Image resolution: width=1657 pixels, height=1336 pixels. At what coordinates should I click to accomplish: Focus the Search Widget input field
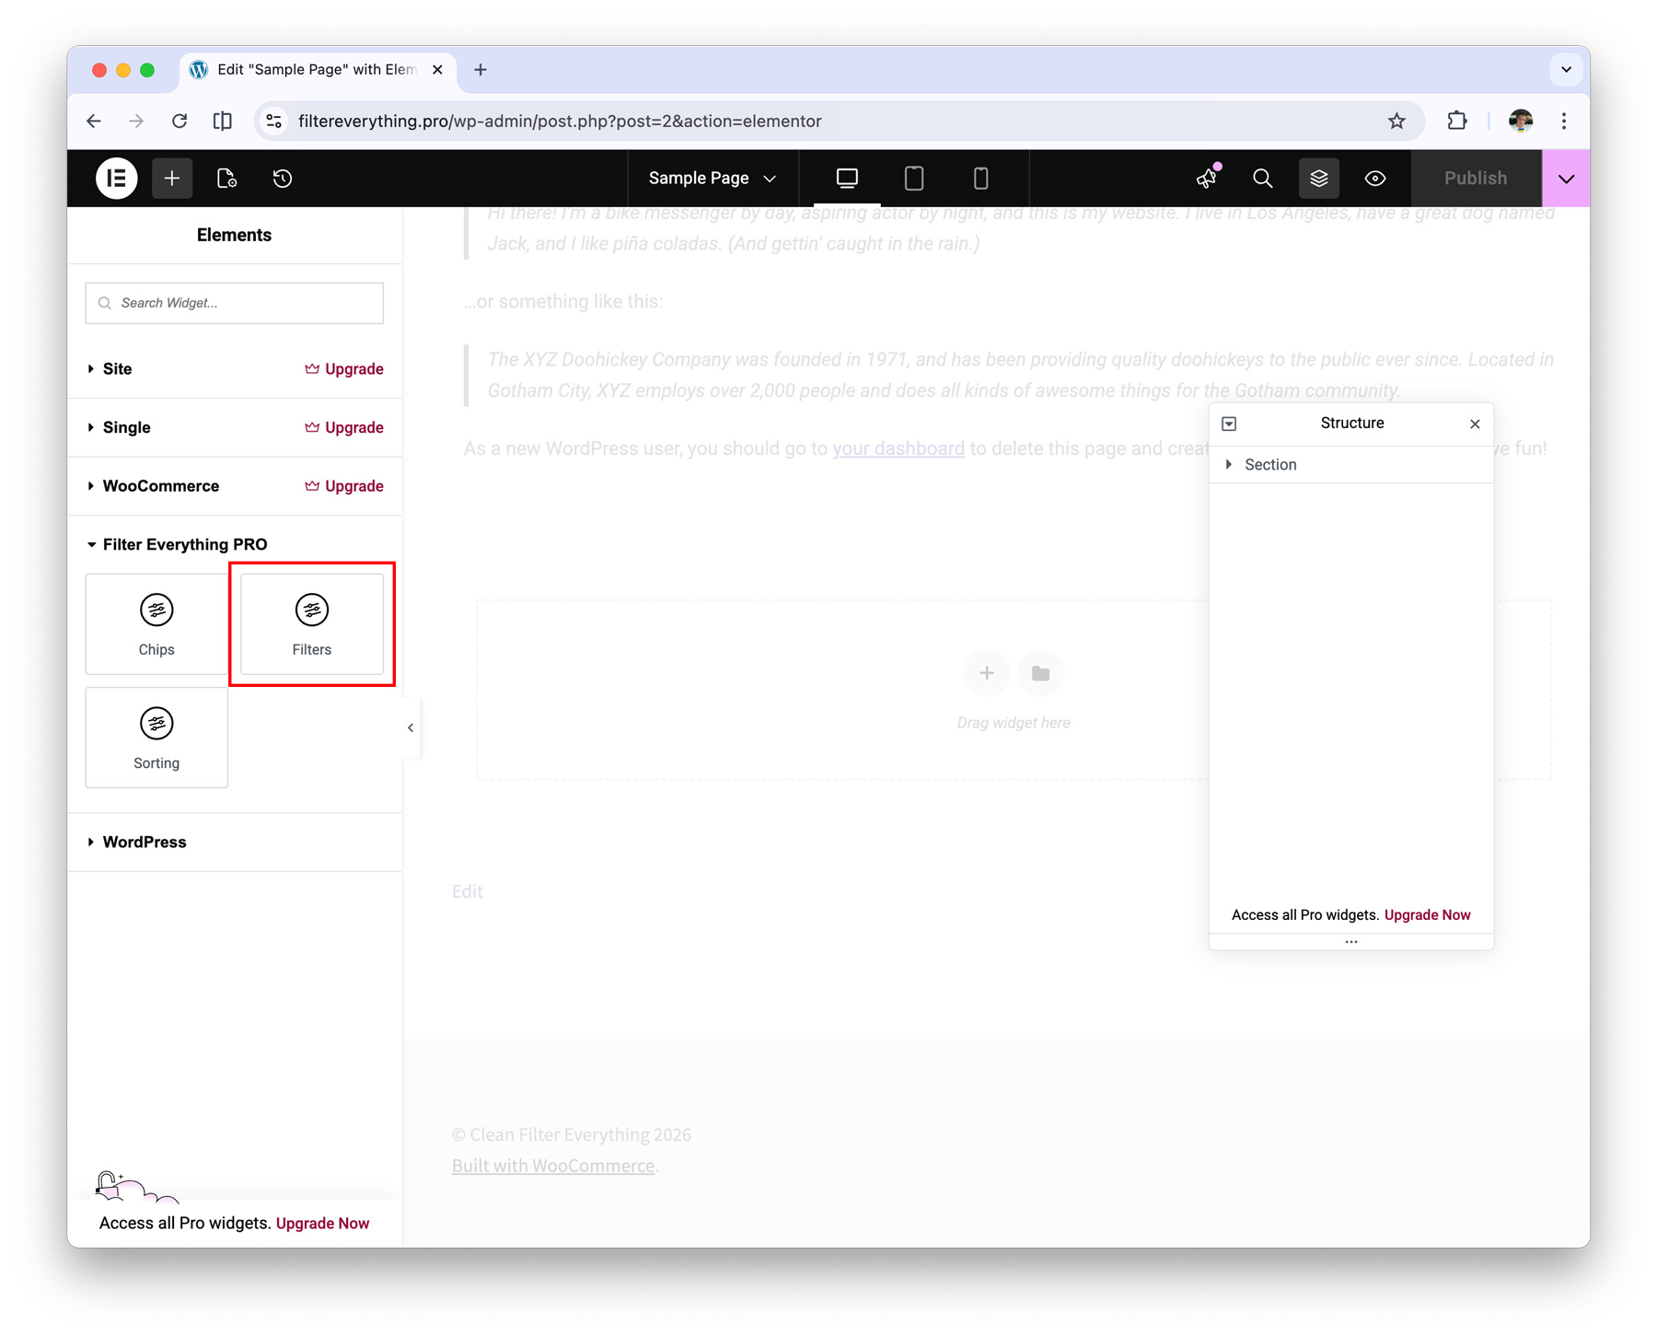(x=235, y=303)
